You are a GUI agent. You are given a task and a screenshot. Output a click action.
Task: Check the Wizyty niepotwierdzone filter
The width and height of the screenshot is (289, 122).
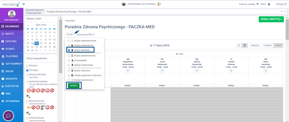click(69, 41)
